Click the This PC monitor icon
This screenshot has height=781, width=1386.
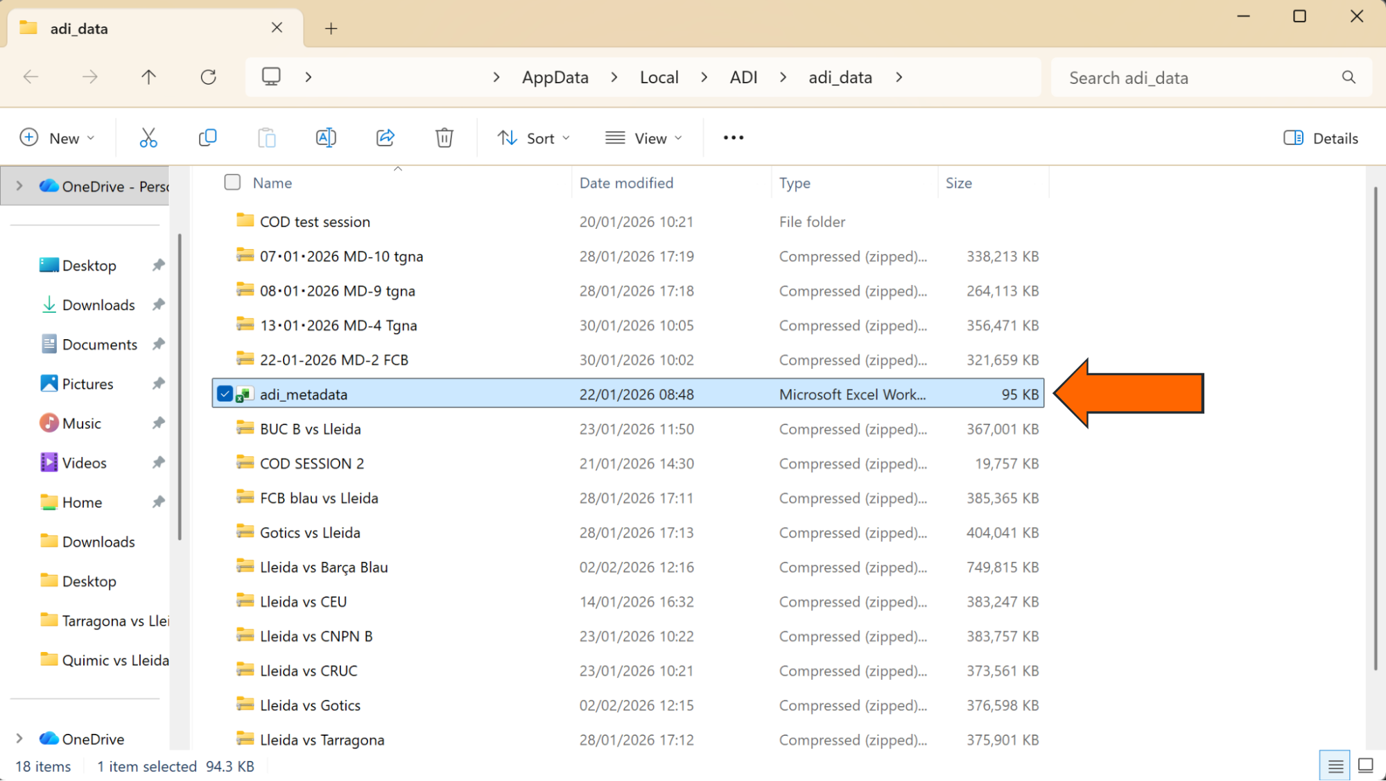tap(271, 76)
